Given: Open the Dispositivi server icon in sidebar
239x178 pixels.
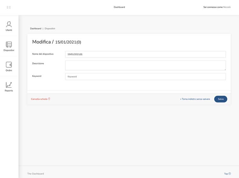Looking at the screenshot, I should pos(9,44).
